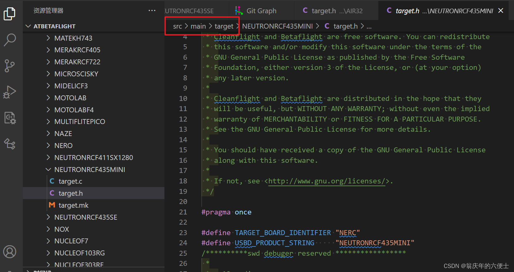Open the Source Control view icon
Viewport: 514px width, 272px height.
pos(10,66)
